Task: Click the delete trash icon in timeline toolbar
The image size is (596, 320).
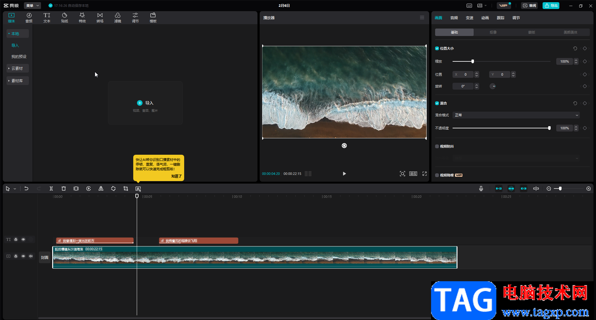Action: (64, 189)
